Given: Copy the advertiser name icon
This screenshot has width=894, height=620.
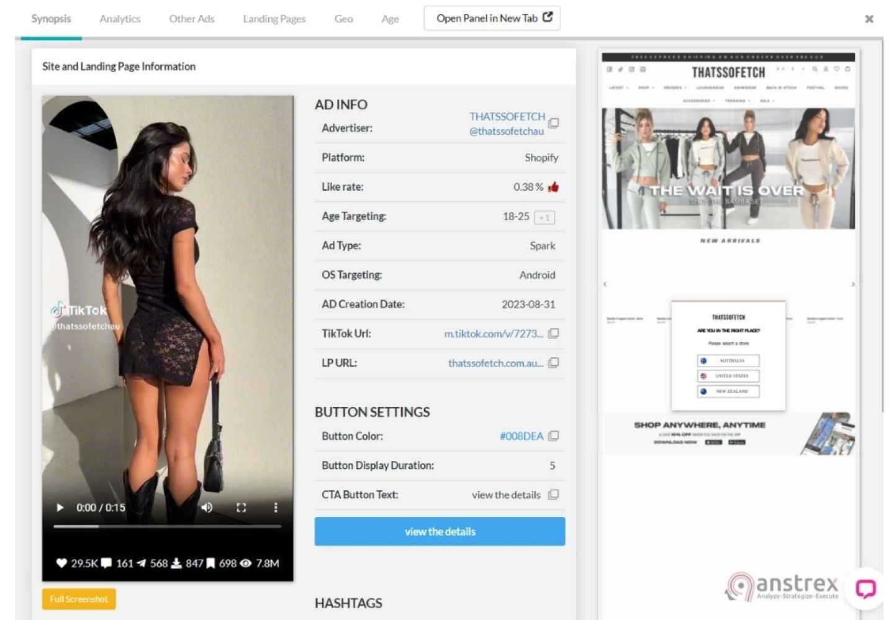Looking at the screenshot, I should [x=554, y=123].
